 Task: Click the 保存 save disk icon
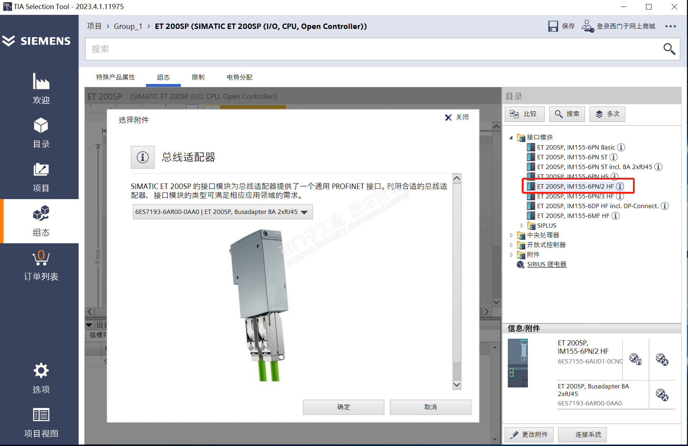click(x=553, y=26)
